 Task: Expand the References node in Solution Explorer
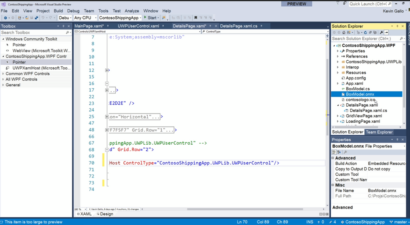click(x=338, y=56)
